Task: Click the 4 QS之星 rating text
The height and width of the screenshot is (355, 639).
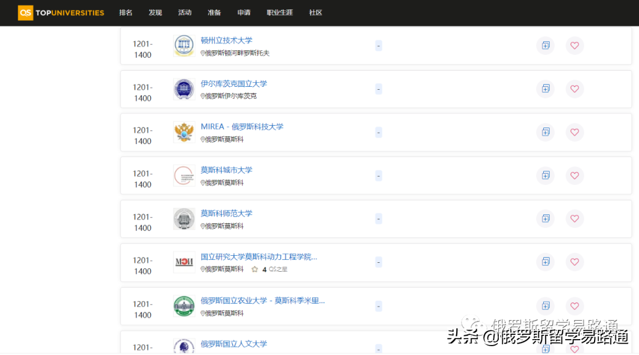Action: click(275, 269)
